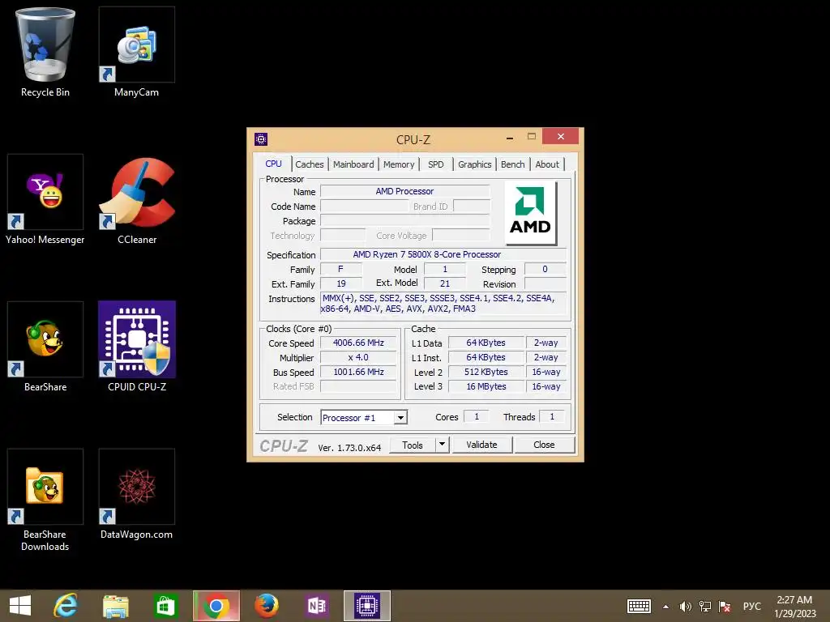Click the Tools button
The image size is (830, 622).
click(x=413, y=445)
